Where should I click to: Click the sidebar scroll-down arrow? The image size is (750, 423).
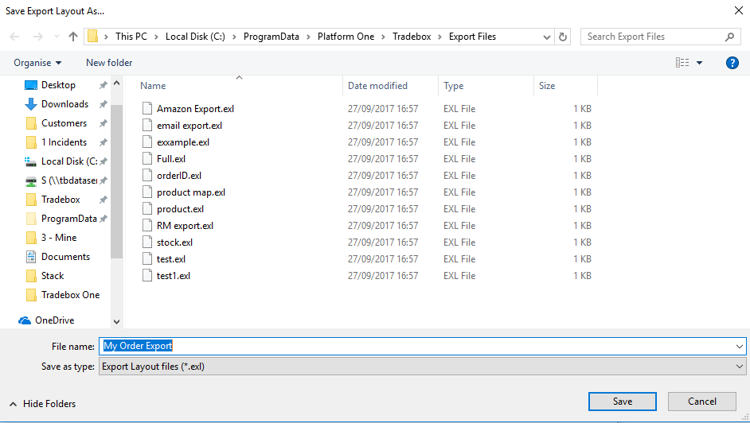(x=117, y=322)
